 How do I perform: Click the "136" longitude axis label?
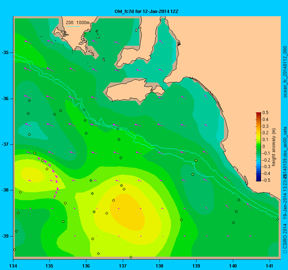tap(86, 266)
